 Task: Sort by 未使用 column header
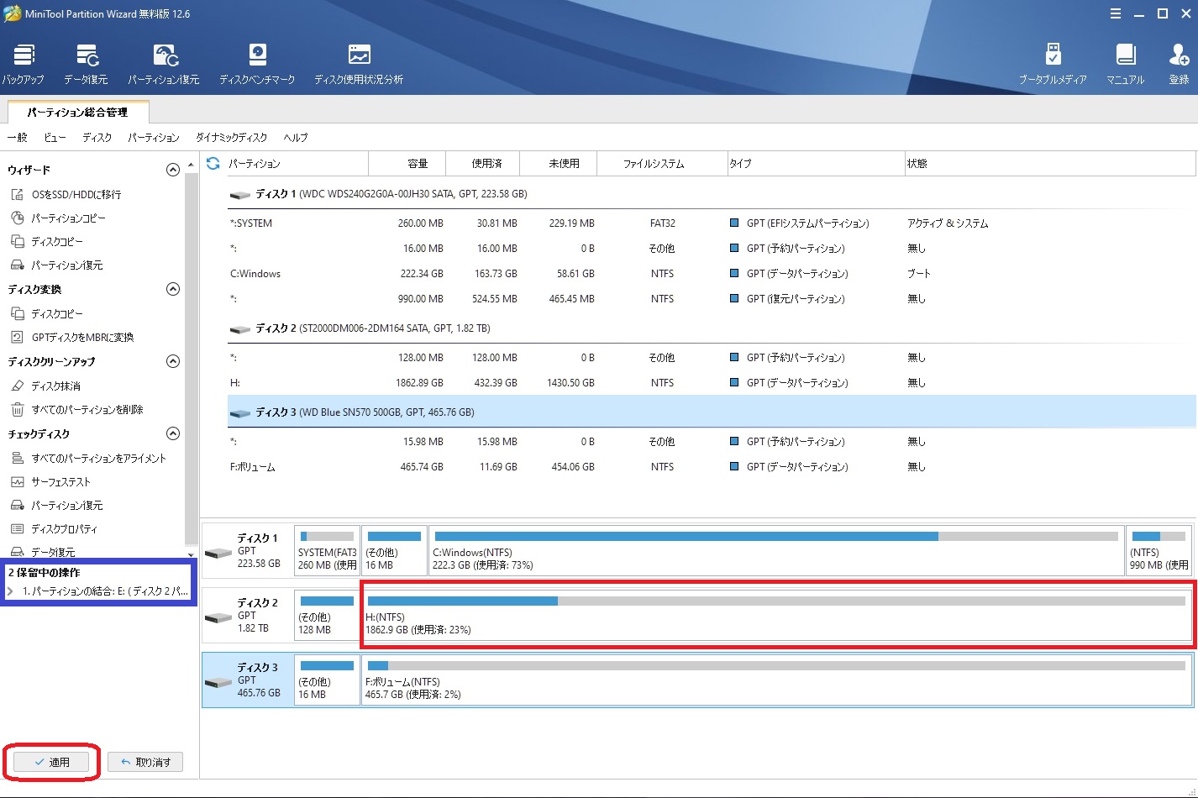click(559, 164)
